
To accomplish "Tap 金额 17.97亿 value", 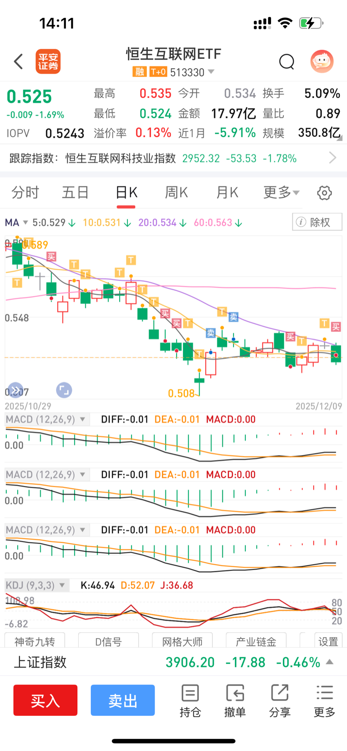I will [234, 113].
